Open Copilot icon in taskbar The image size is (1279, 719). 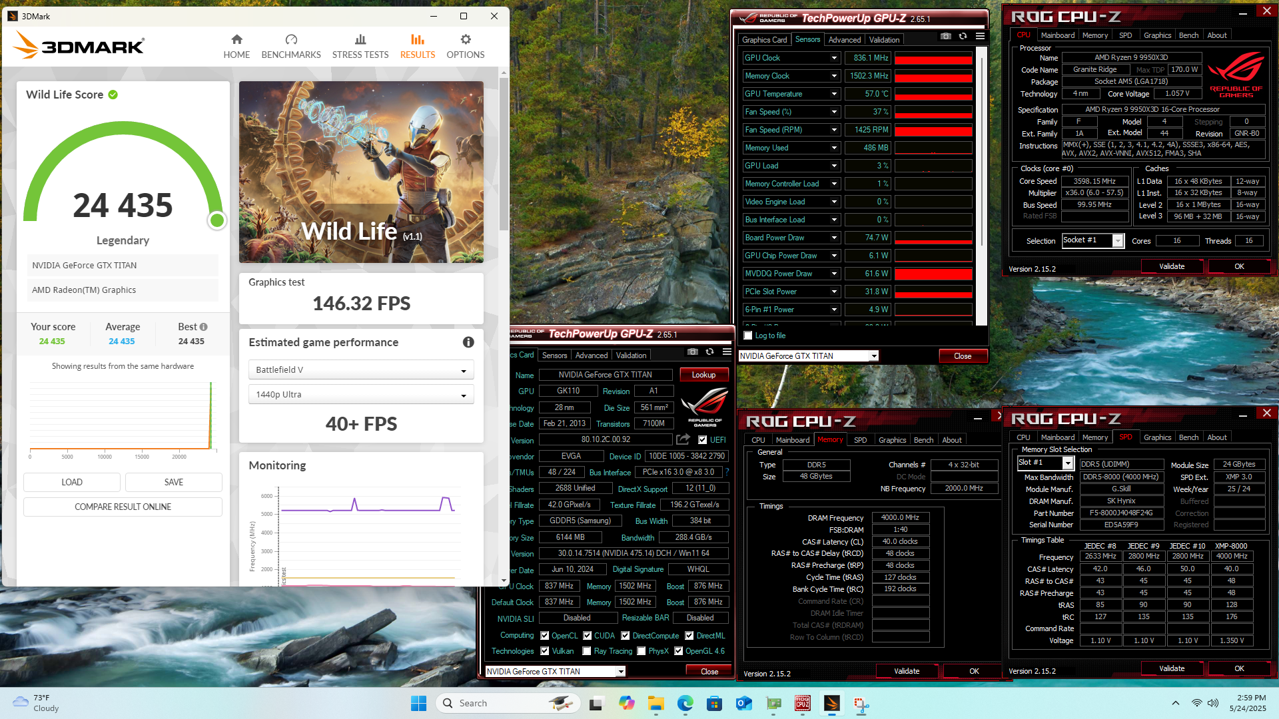click(x=627, y=703)
